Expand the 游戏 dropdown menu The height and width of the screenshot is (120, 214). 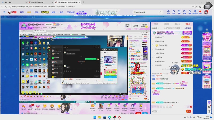click(x=54, y=12)
